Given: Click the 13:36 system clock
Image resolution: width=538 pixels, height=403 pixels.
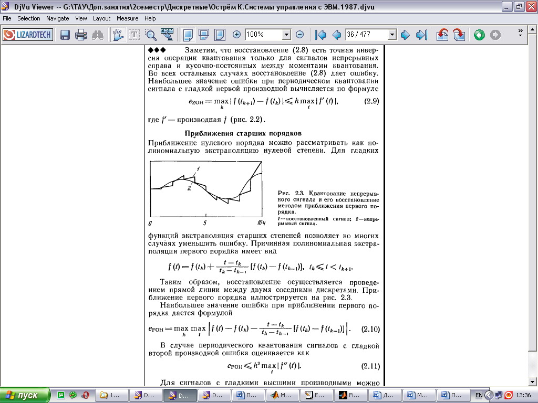Looking at the screenshot, I should tap(524, 395).
